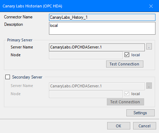Click the Secondary Server label text

(x=27, y=77)
